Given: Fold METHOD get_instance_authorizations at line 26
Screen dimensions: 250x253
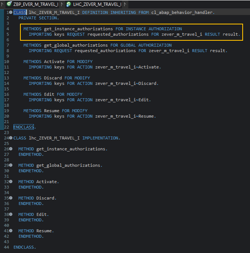Looking at the screenshot, I should tap(11, 149).
